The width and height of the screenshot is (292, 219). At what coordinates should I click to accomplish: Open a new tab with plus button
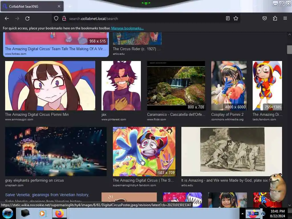click(x=70, y=6)
